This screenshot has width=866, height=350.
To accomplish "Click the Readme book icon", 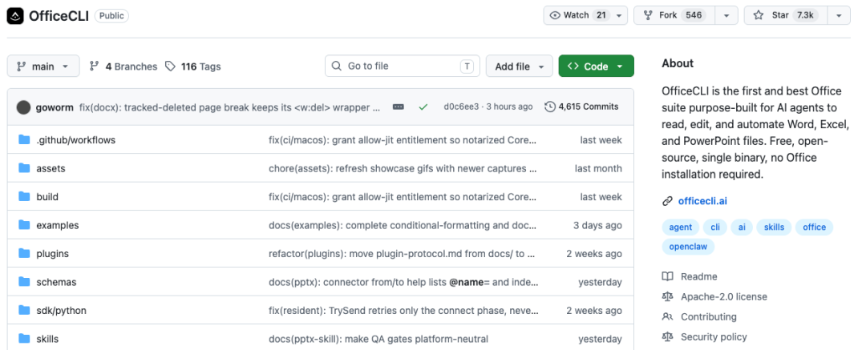I will tap(667, 276).
